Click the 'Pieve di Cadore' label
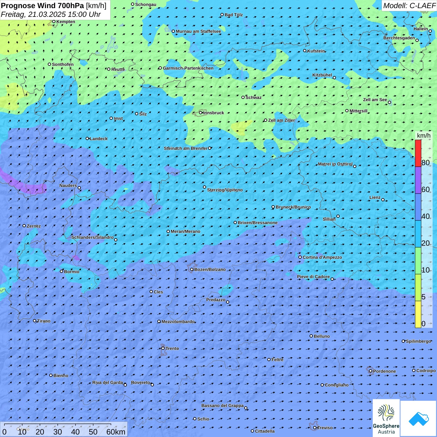437x437 pixels. [313, 277]
